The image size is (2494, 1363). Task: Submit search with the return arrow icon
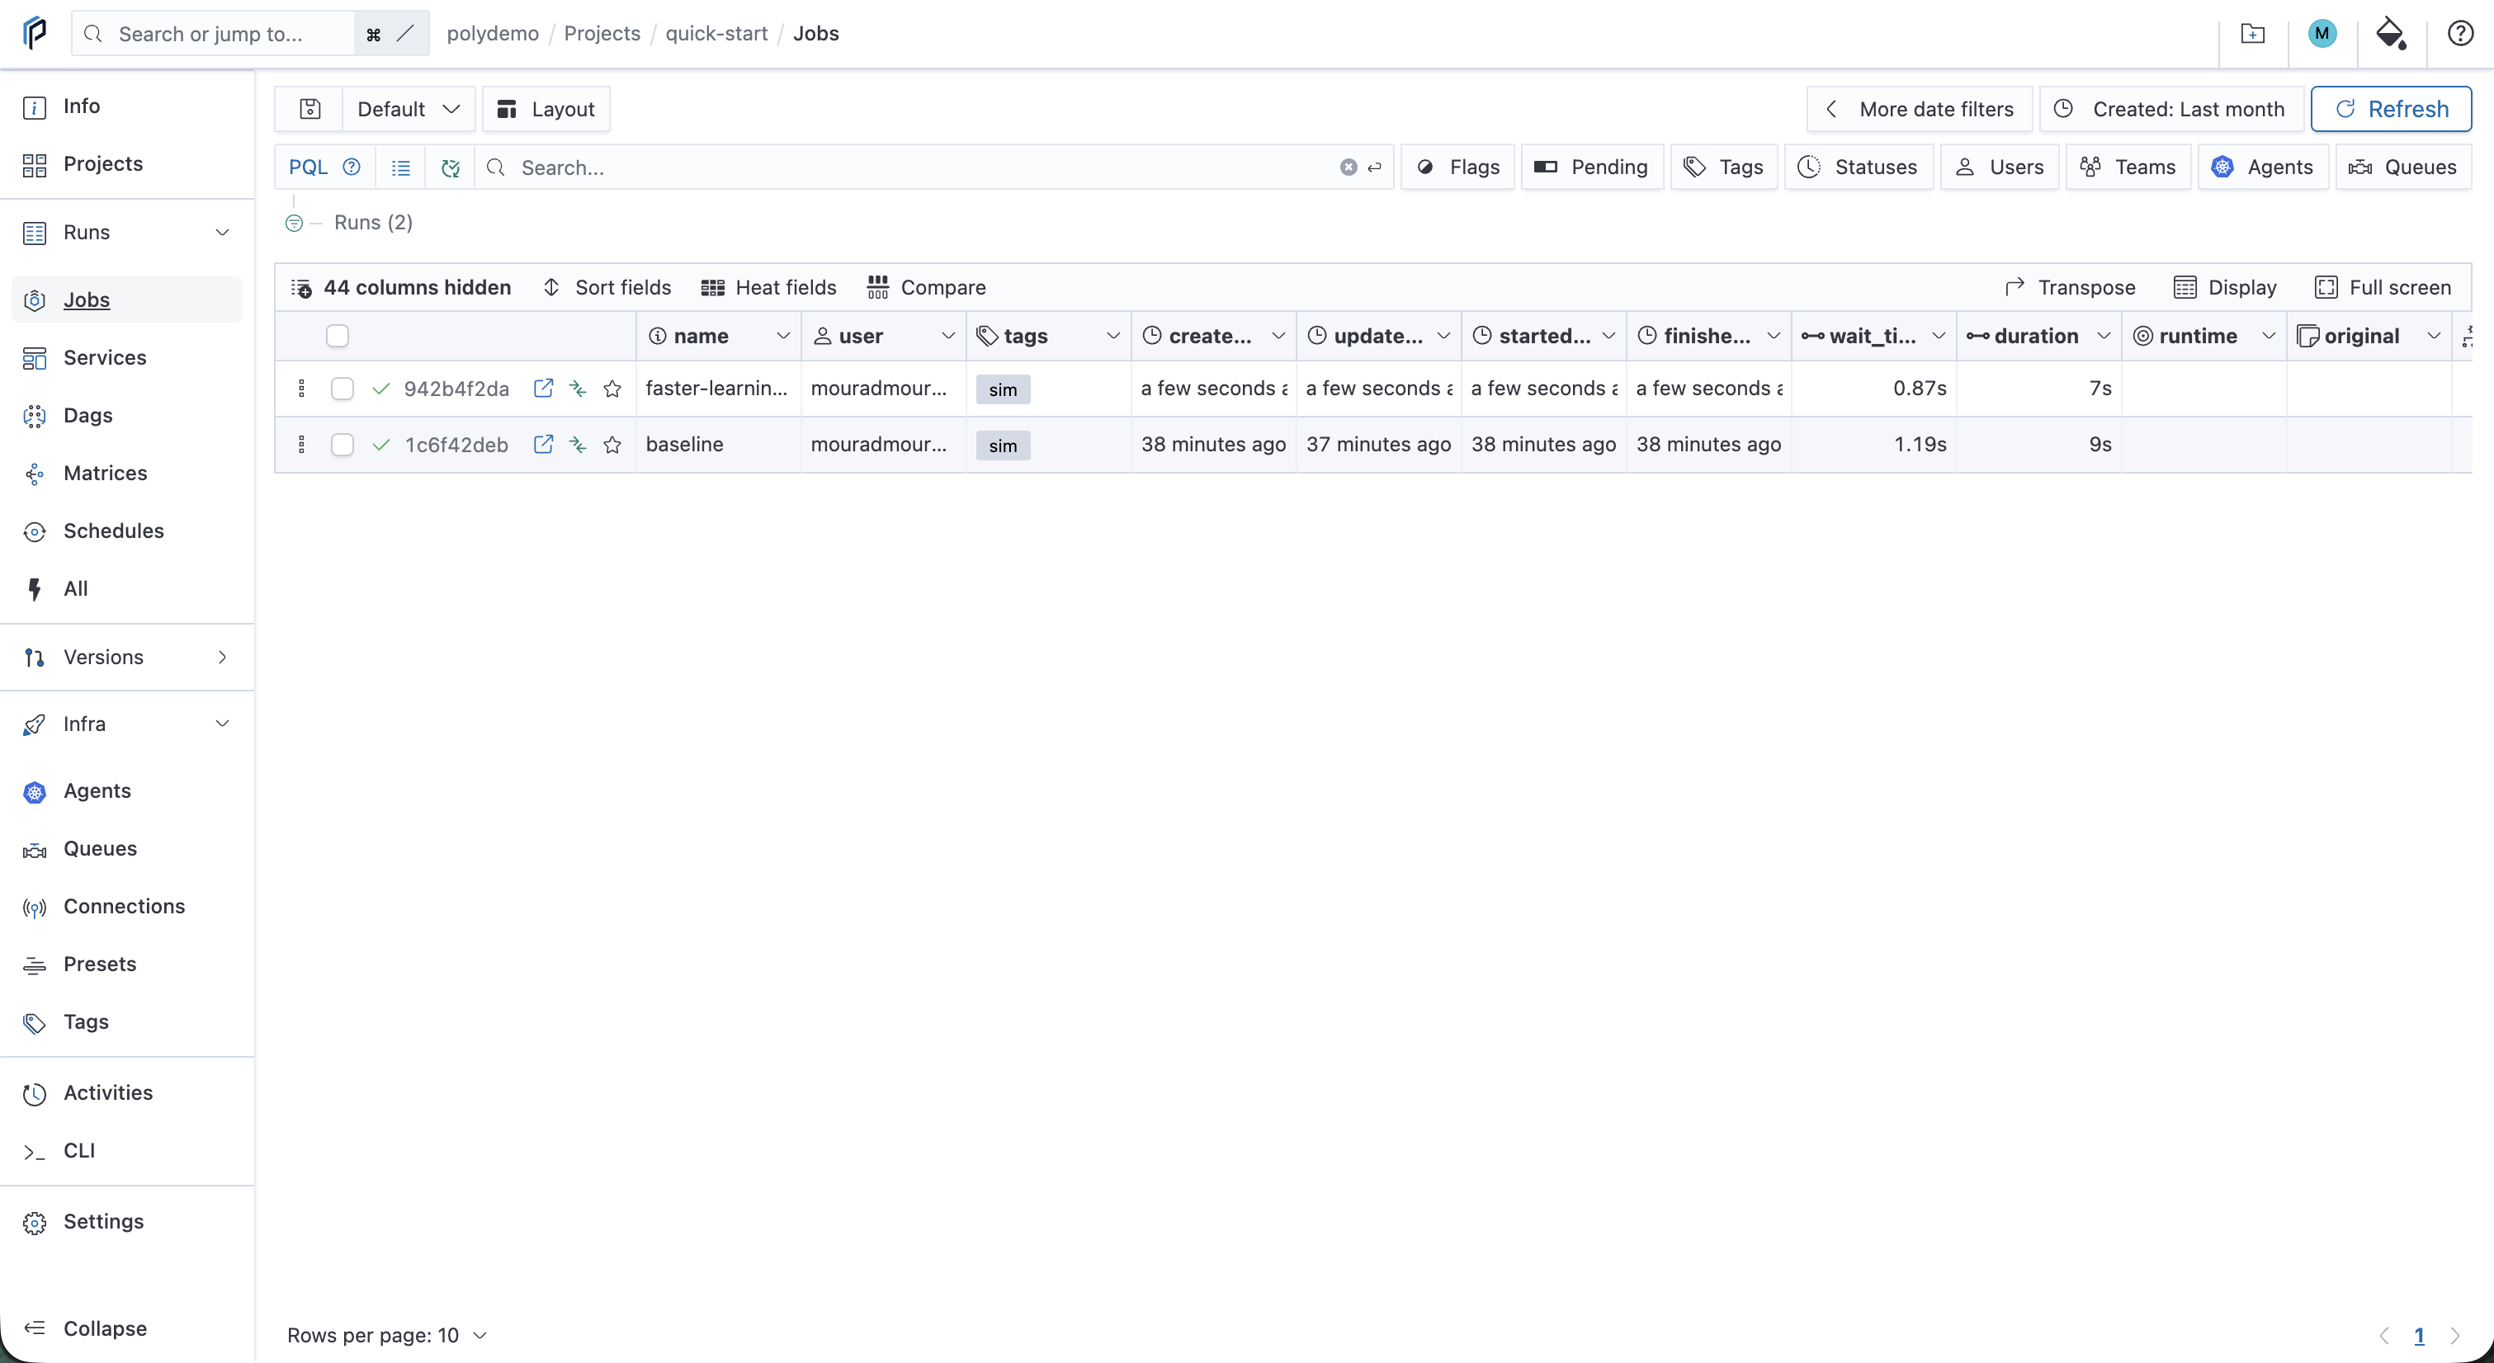pyautogui.click(x=1374, y=167)
